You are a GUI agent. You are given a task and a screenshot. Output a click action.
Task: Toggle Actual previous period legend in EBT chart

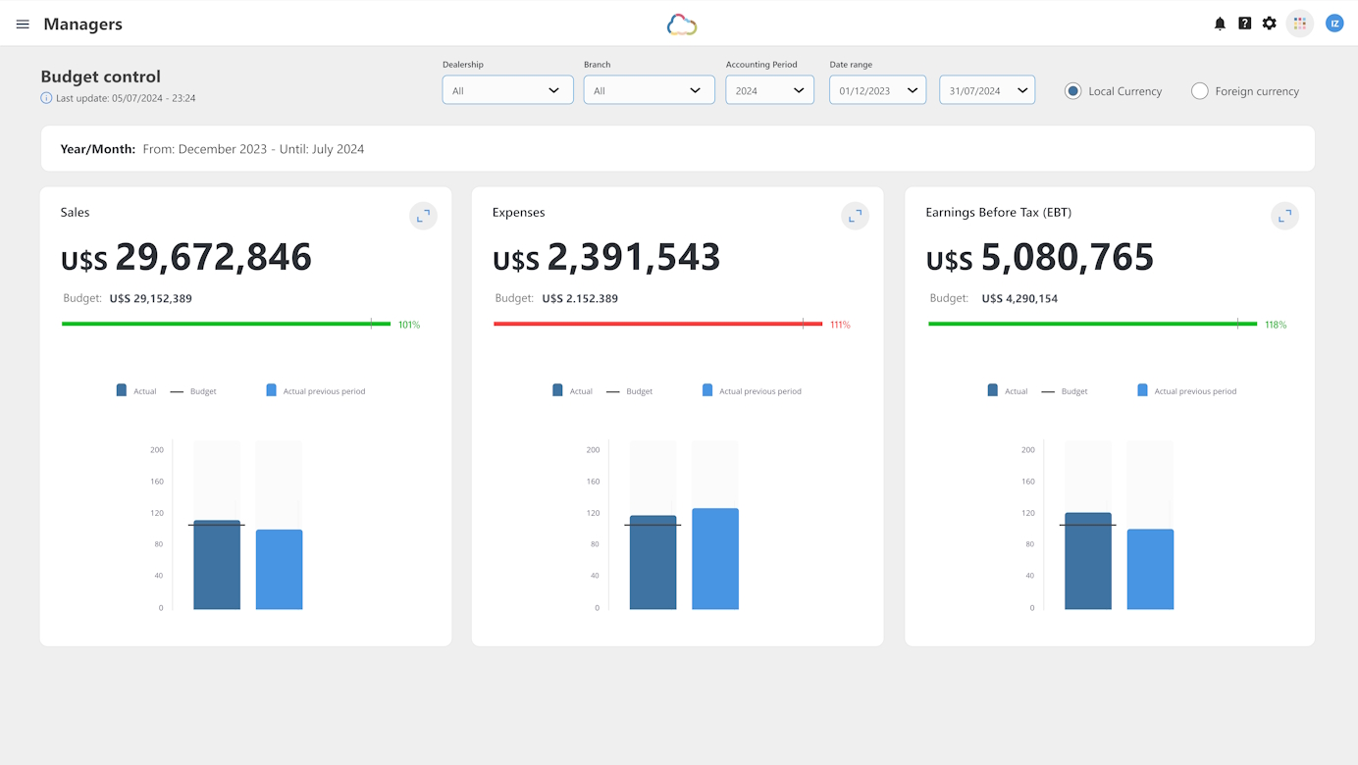1187,390
